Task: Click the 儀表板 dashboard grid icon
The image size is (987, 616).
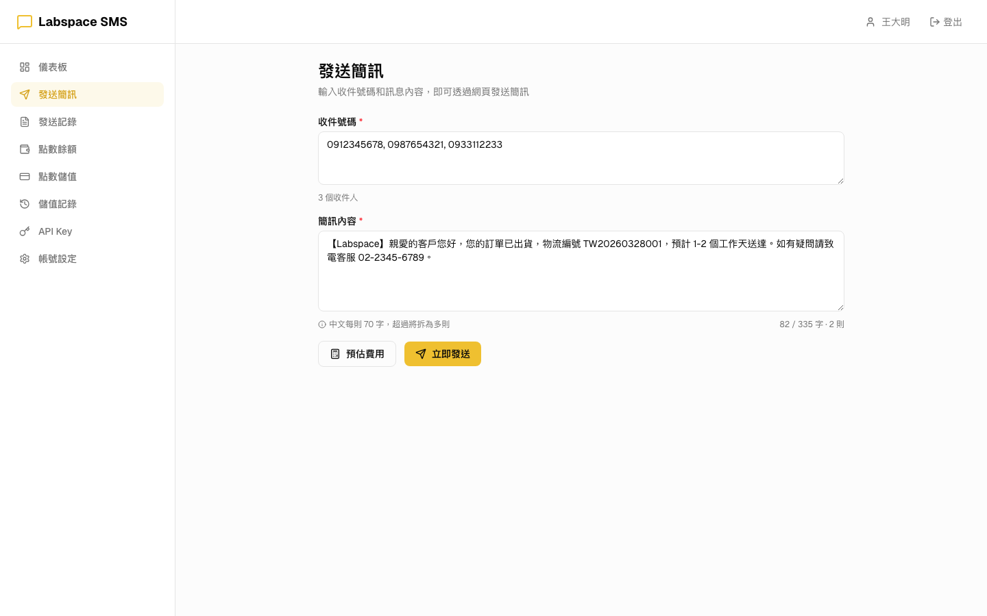Action: click(25, 67)
